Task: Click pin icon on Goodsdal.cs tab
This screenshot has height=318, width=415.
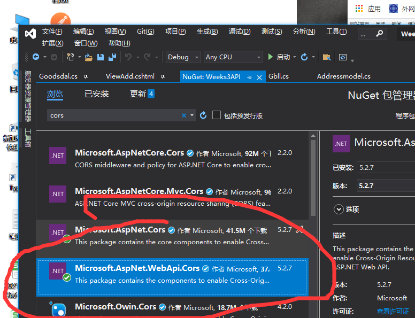Action: click(86, 77)
